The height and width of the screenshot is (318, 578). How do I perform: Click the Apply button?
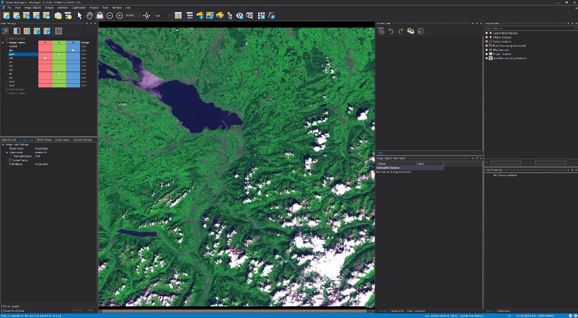pos(90,310)
